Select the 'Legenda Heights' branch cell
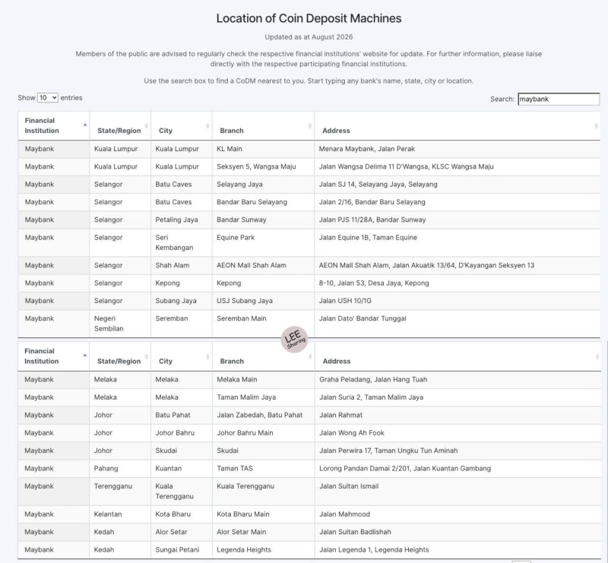The image size is (608, 563). pos(264,550)
